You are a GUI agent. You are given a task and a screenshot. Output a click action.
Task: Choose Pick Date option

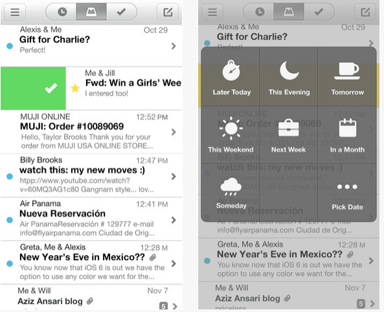click(347, 193)
